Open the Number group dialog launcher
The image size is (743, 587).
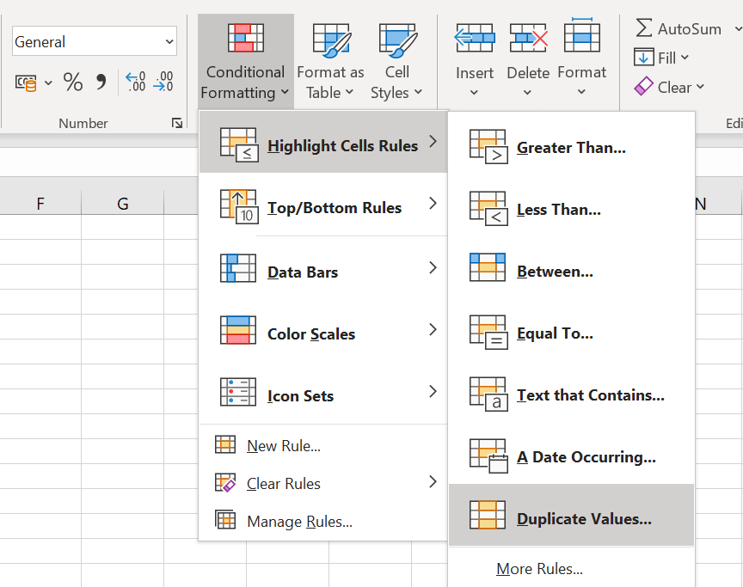click(x=177, y=124)
